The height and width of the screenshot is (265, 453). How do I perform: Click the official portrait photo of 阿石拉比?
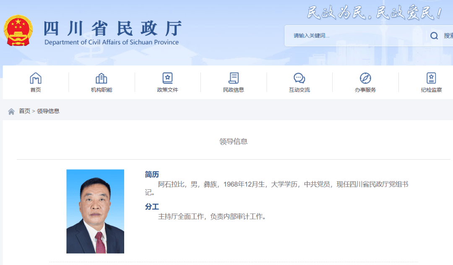point(95,211)
